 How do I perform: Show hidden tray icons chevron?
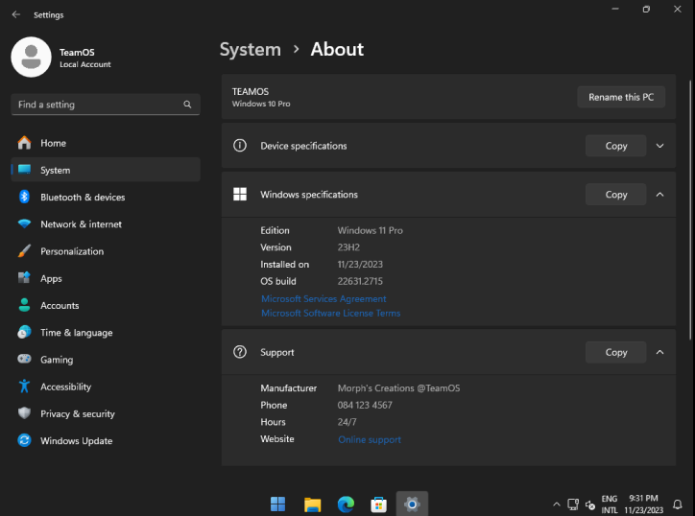557,504
